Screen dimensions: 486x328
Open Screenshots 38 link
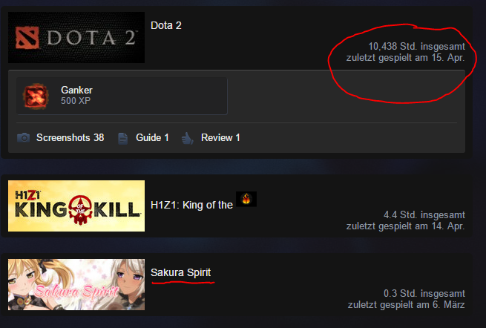pyautogui.click(x=70, y=137)
